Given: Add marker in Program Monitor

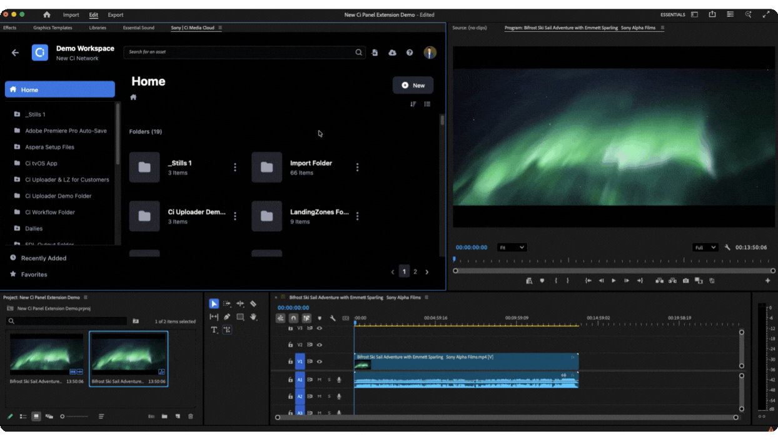Looking at the screenshot, I should (542, 281).
